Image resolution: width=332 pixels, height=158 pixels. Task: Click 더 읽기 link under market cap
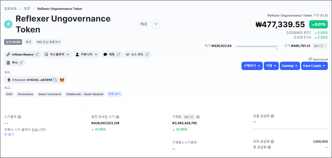pyautogui.click(x=9, y=134)
